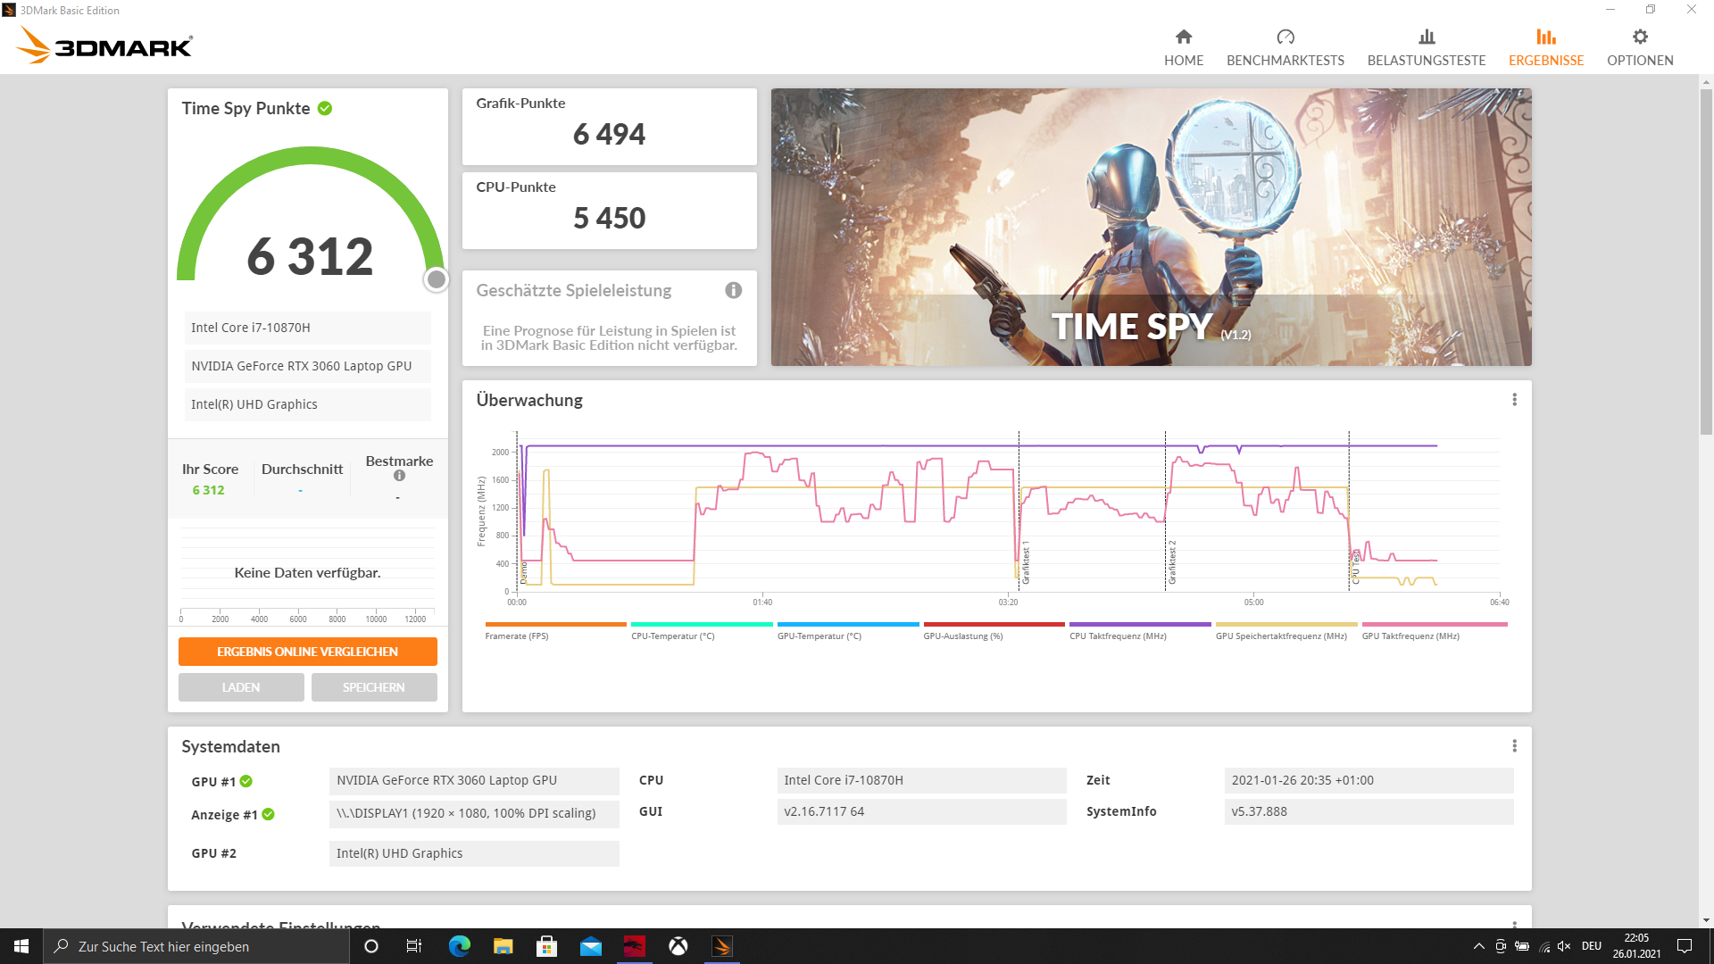Click Time Spy banner image

1151,227
